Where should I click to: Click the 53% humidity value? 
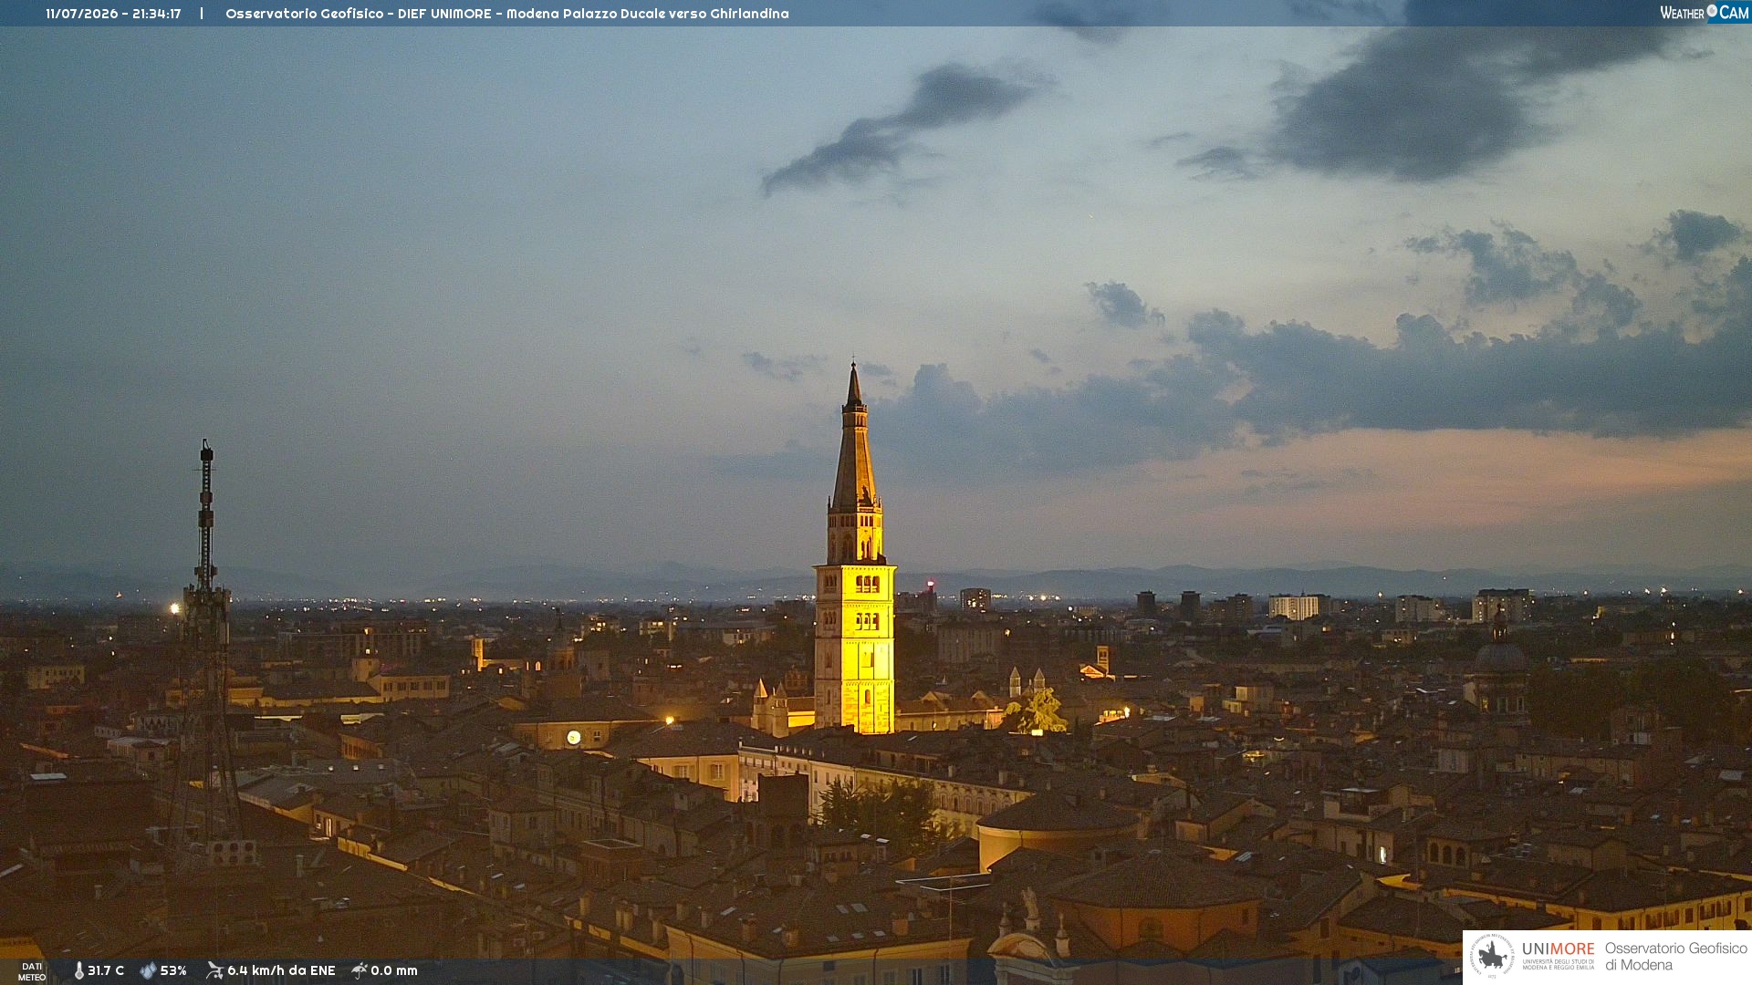click(x=173, y=970)
